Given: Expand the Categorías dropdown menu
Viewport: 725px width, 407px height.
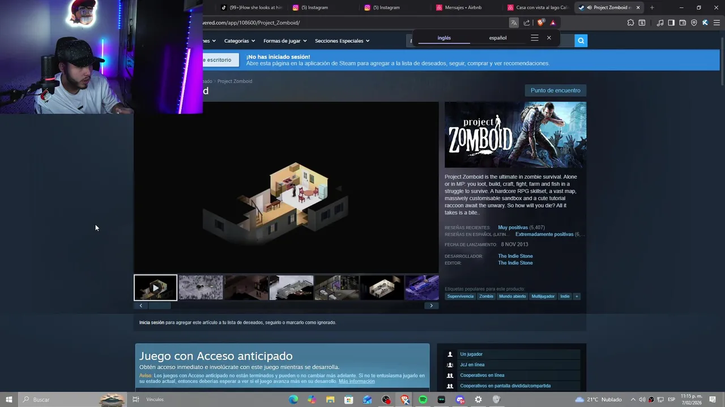Looking at the screenshot, I should click(239, 41).
